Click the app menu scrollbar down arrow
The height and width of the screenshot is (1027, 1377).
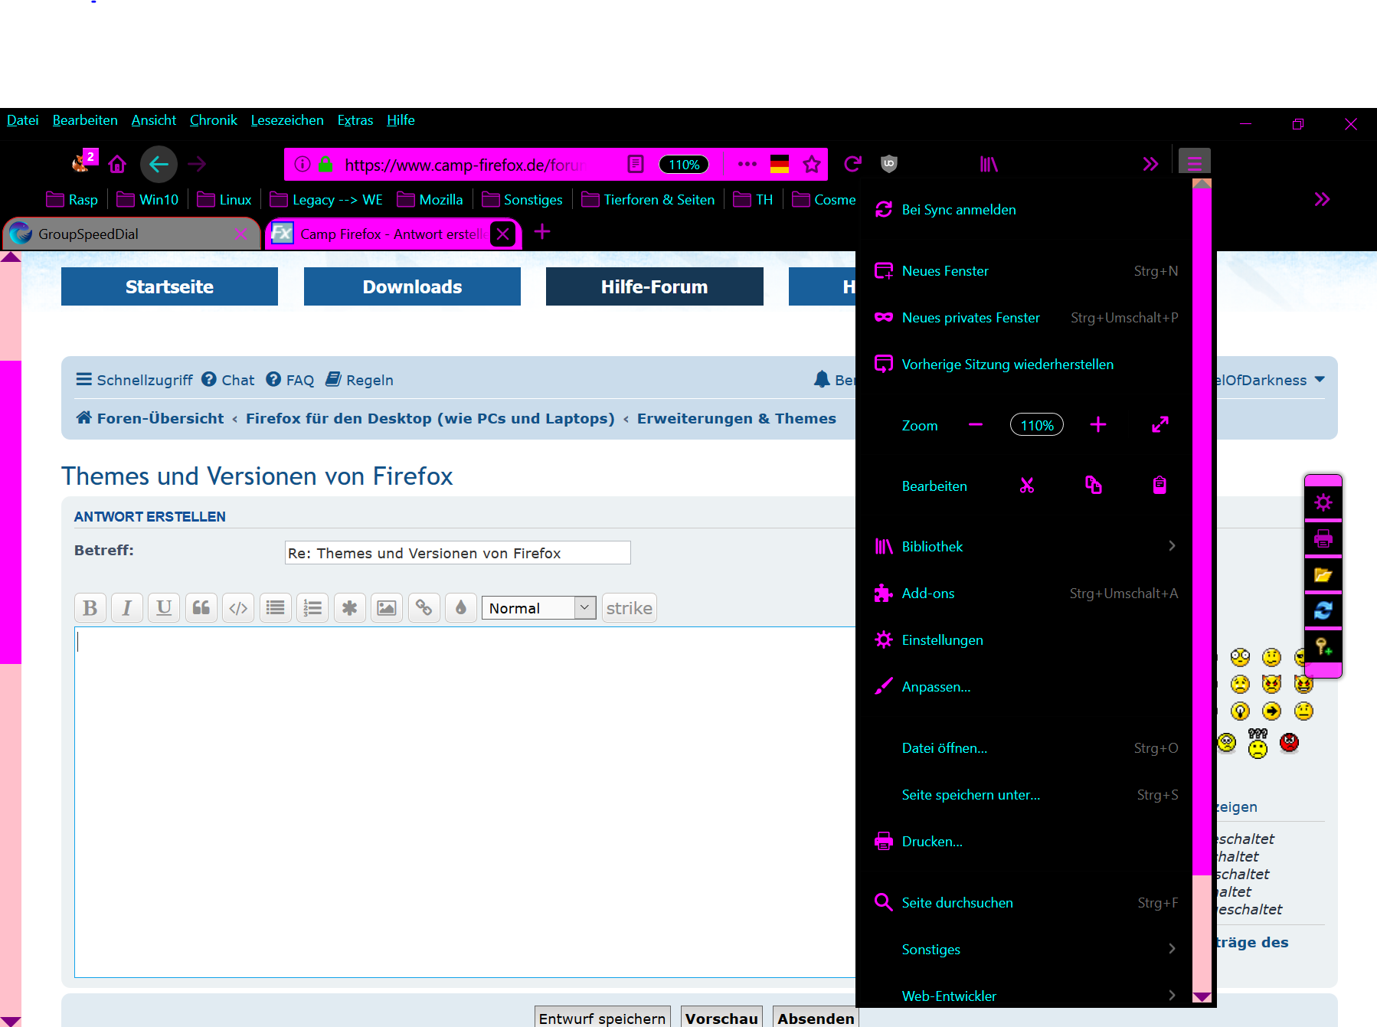[x=1202, y=996]
